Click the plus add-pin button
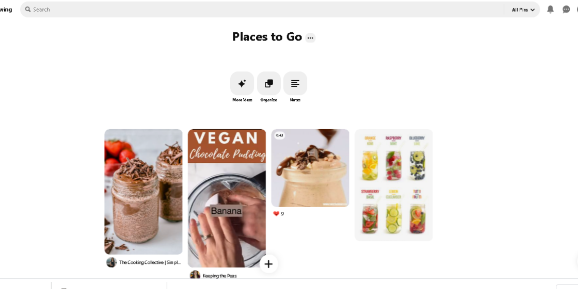This screenshot has height=289, width=578. (x=269, y=264)
